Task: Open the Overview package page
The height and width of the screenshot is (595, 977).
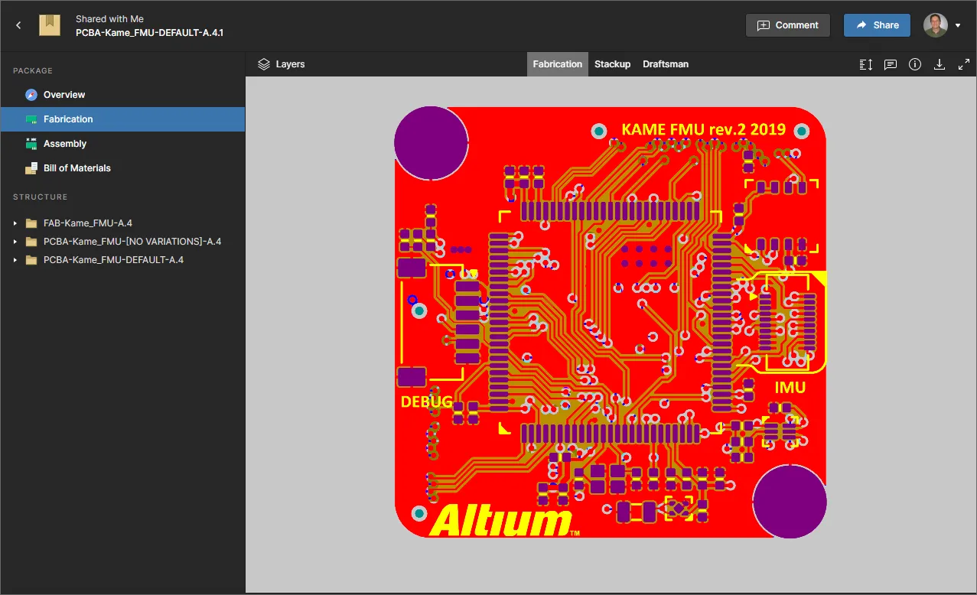Action: 122,95
